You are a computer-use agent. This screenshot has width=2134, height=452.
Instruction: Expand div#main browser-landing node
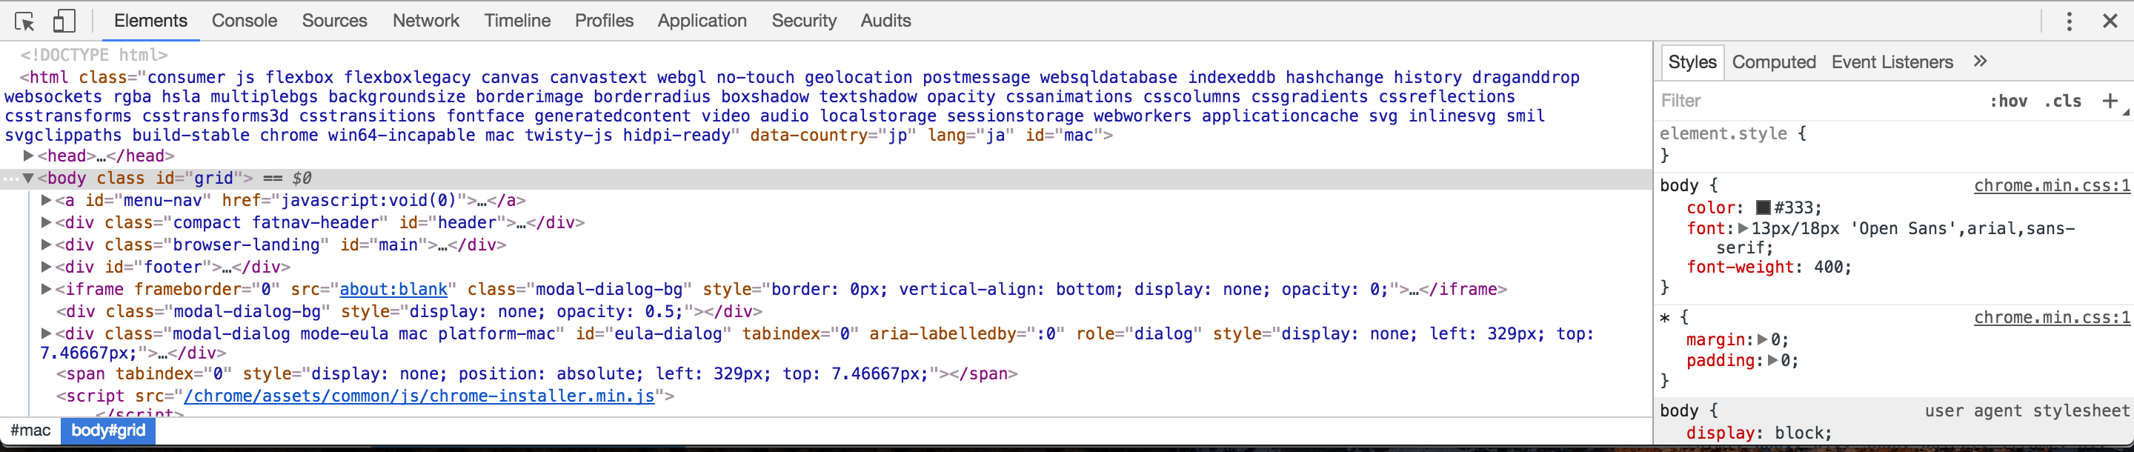[x=47, y=245]
